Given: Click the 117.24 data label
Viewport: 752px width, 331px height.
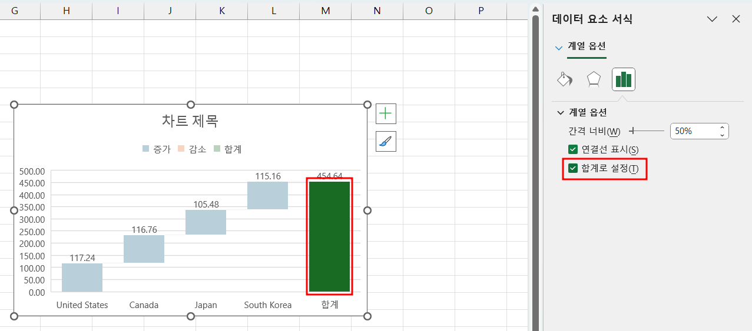Looking at the screenshot, I should click(82, 258).
